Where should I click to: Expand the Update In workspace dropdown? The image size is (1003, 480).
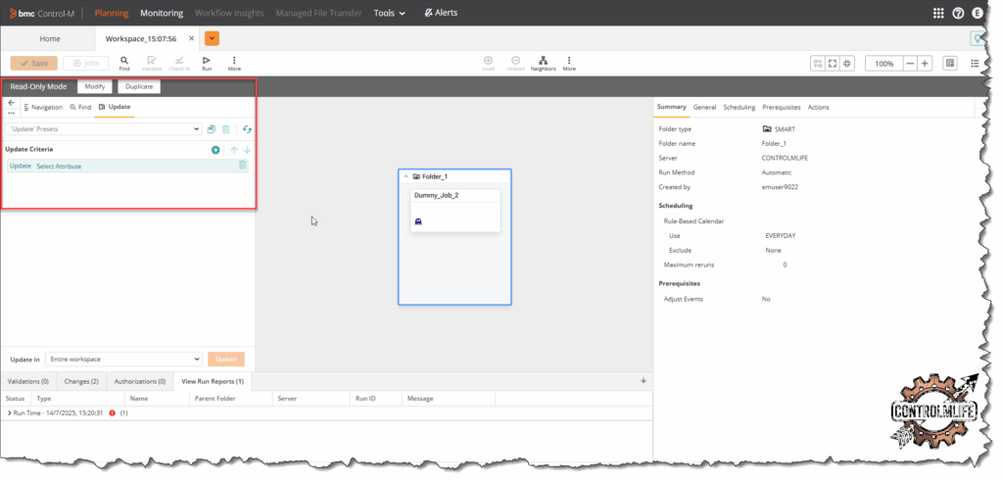pos(123,360)
